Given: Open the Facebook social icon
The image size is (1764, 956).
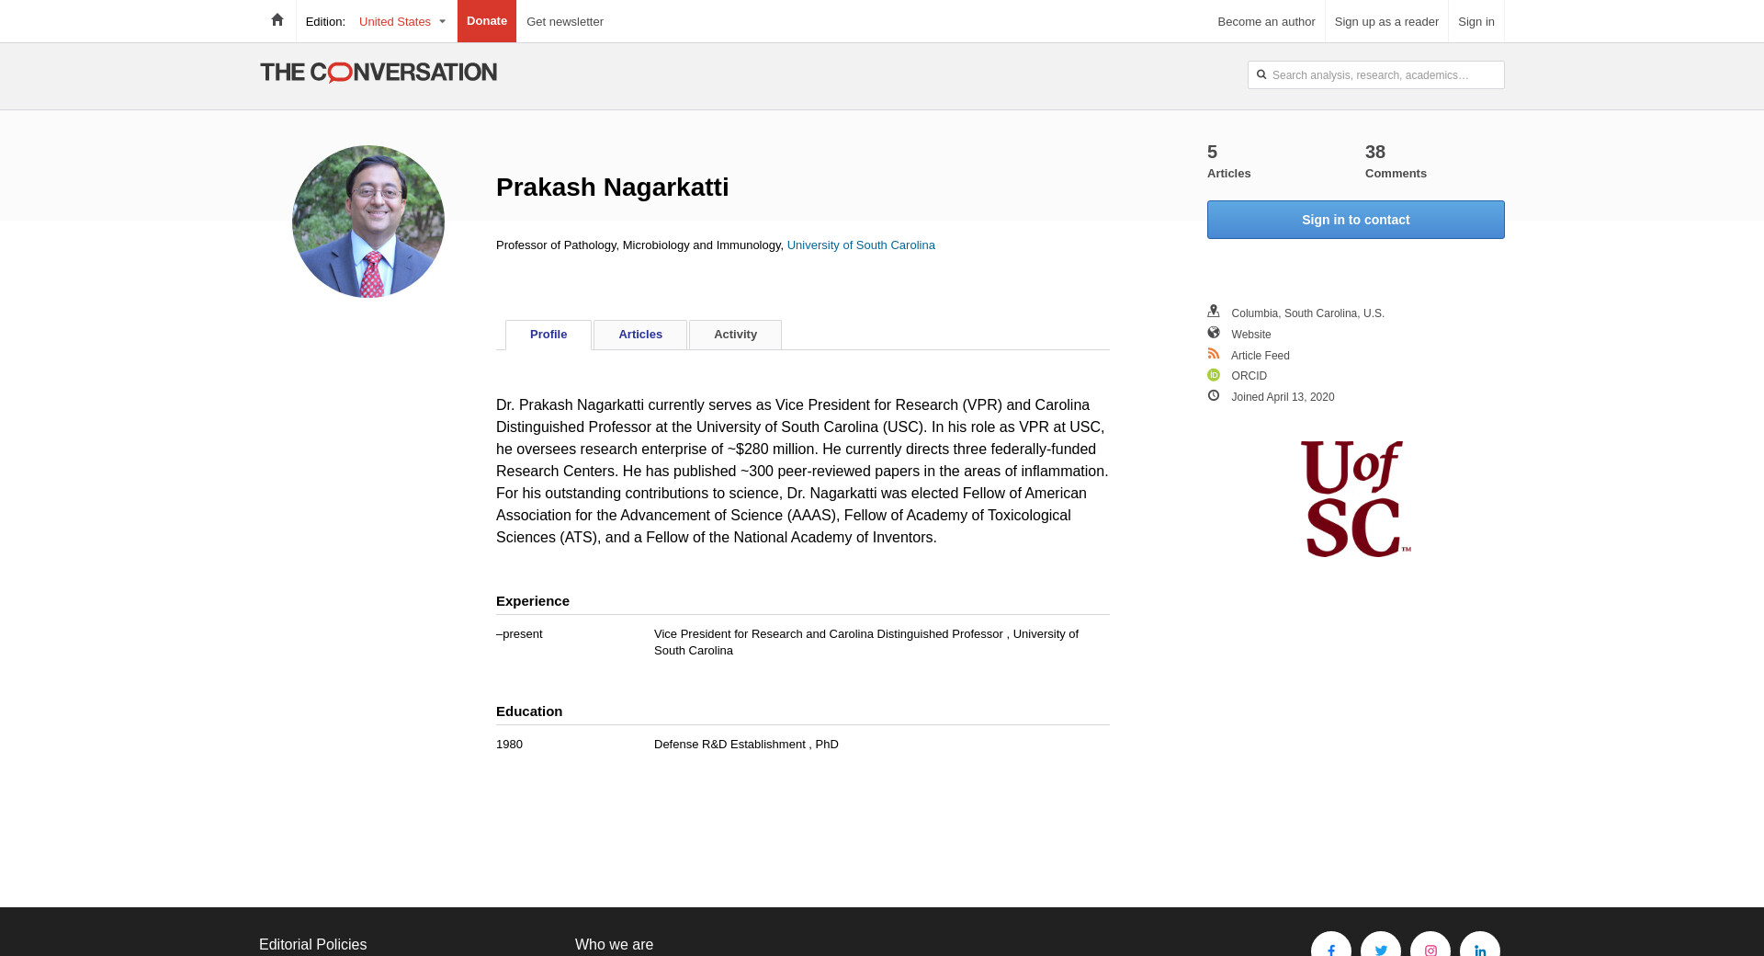Looking at the screenshot, I should [x=1331, y=950].
